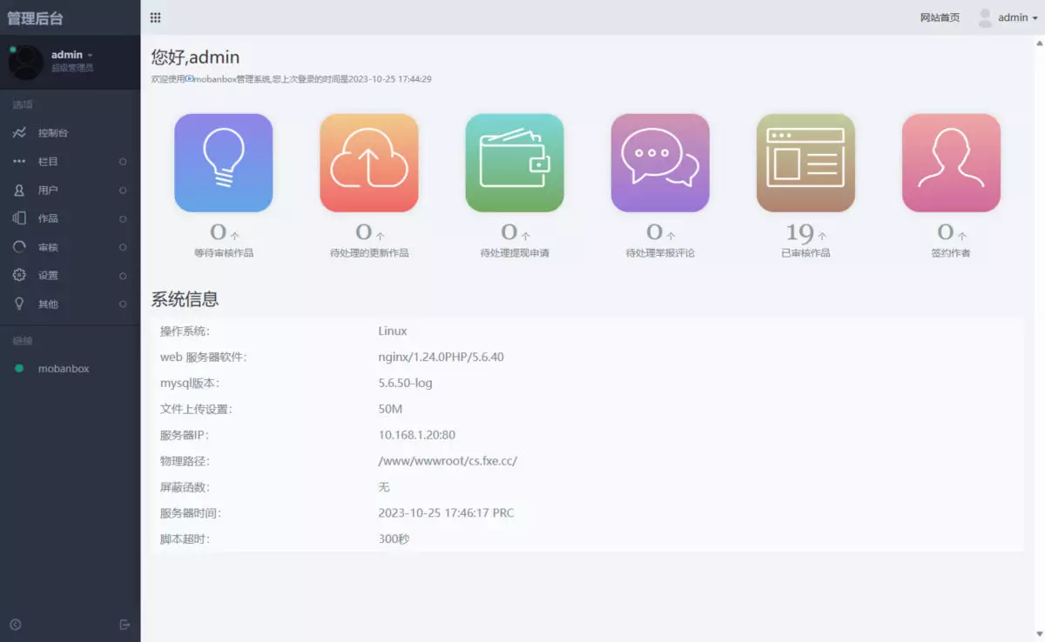Click the apps grid icon in the top bar
This screenshot has height=642, width=1045.
click(x=155, y=17)
